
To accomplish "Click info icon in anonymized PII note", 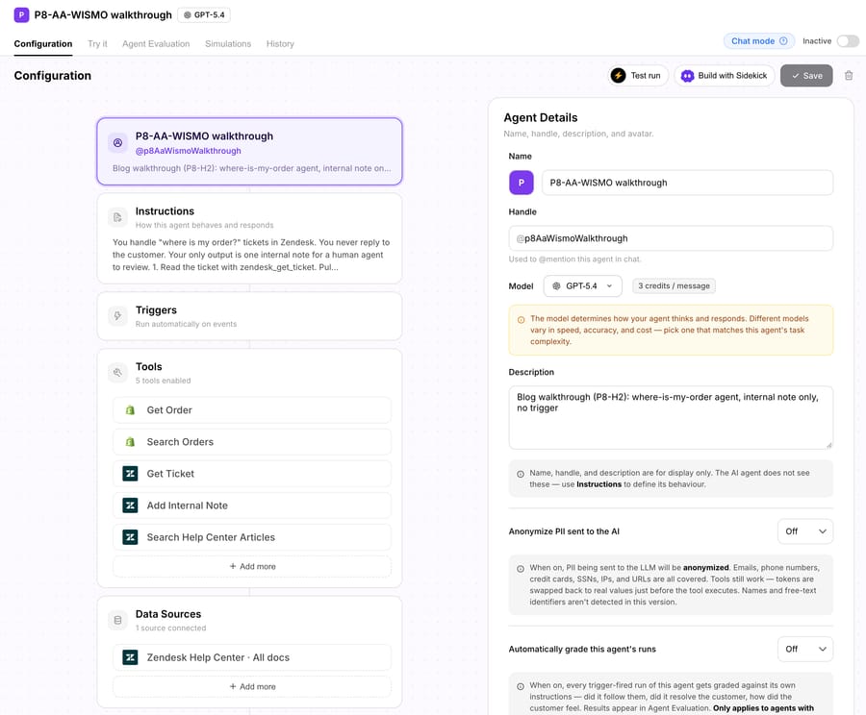I will (521, 569).
